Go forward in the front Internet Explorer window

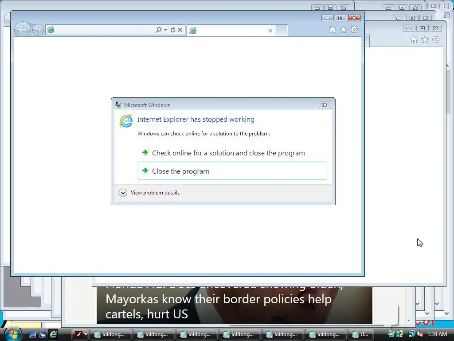point(38,30)
